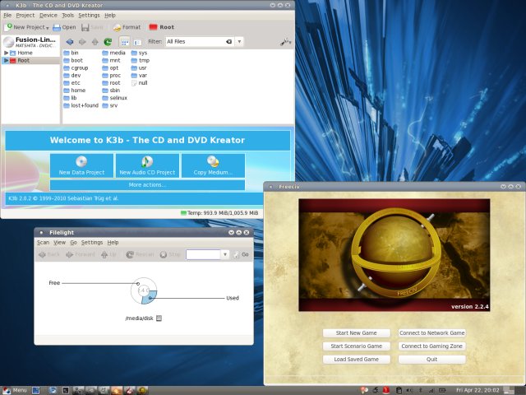Click Start New Game in Freeciv

click(x=356, y=332)
